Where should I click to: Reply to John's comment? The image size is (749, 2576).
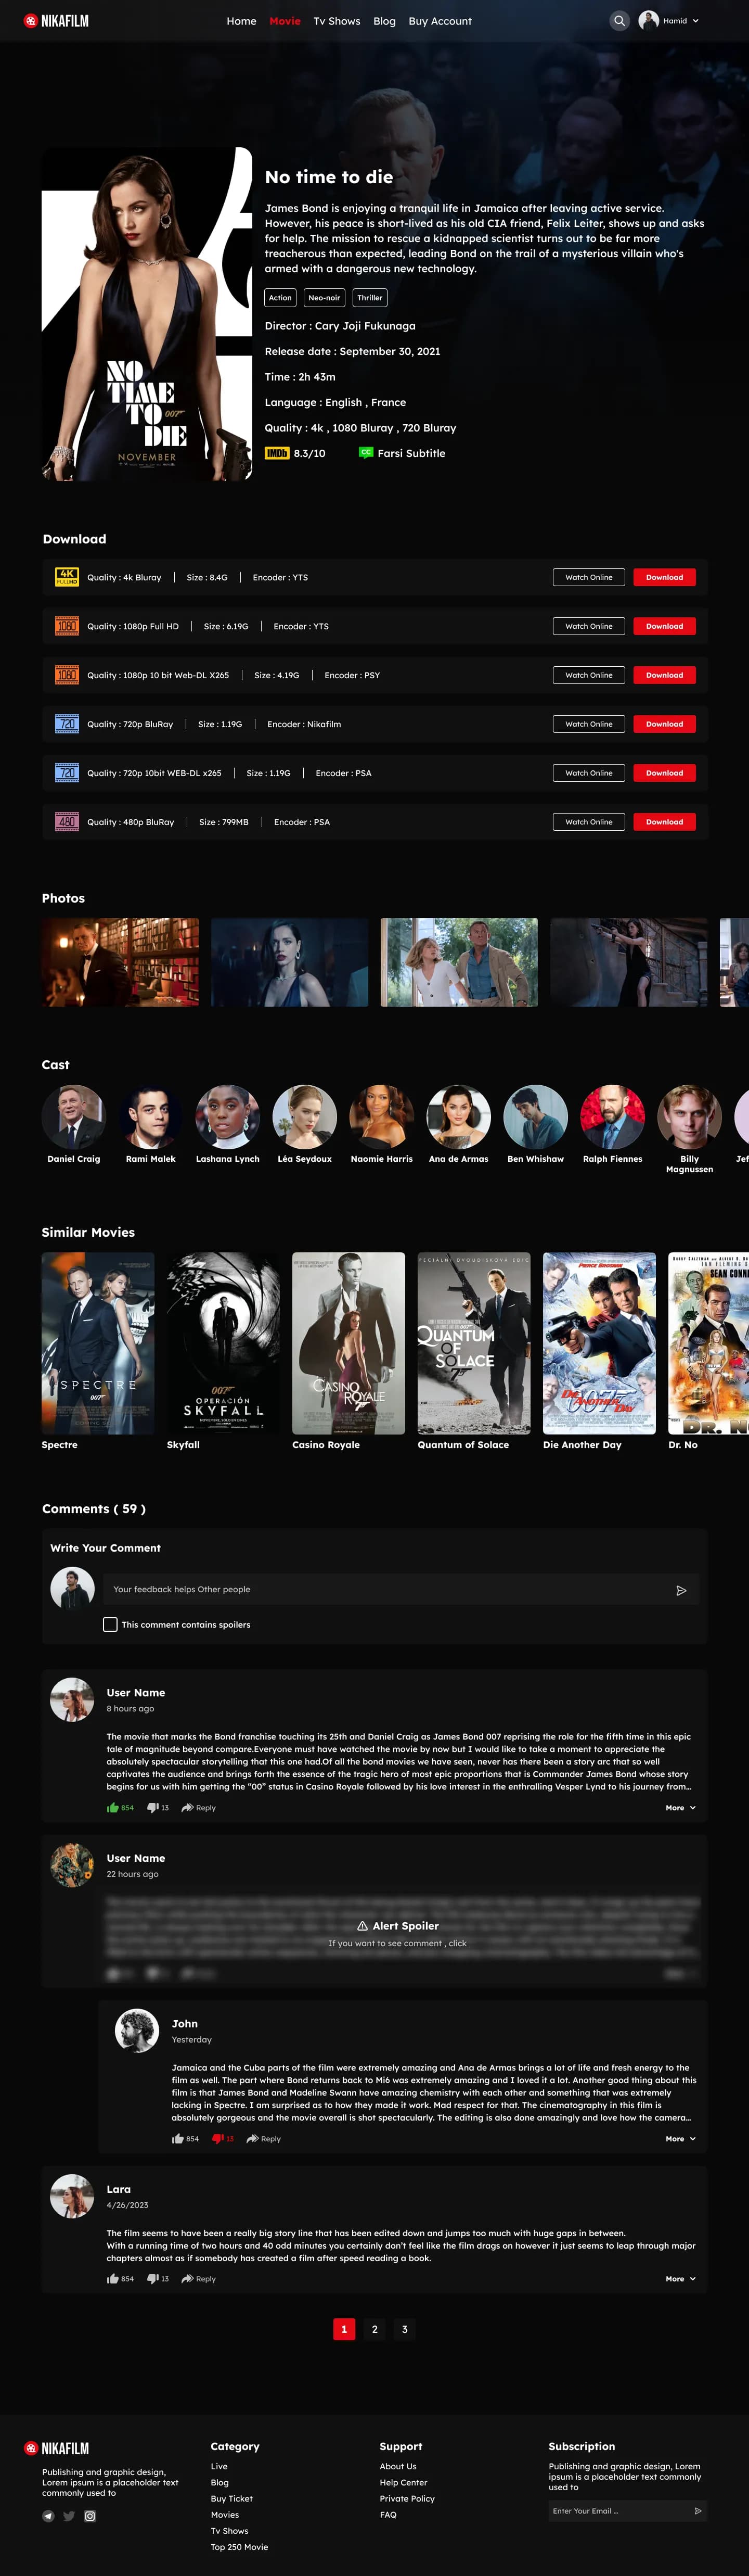click(264, 2138)
